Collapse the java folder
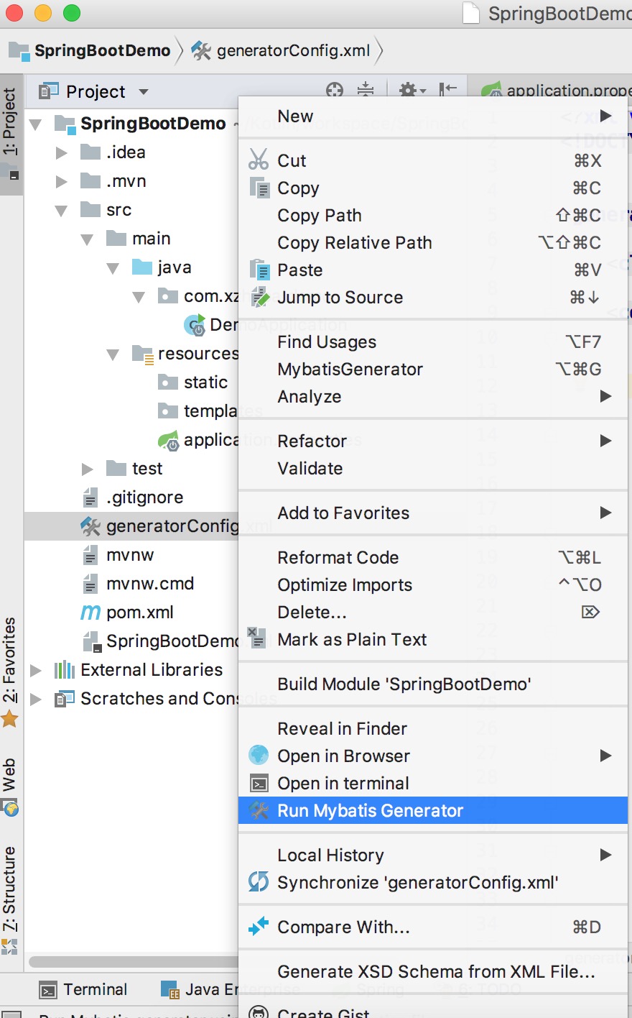Screen dimensions: 632x1018 pyautogui.click(x=113, y=268)
